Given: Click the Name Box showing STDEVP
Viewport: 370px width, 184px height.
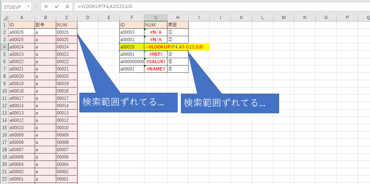Looking at the screenshot, I should (x=13, y=6).
